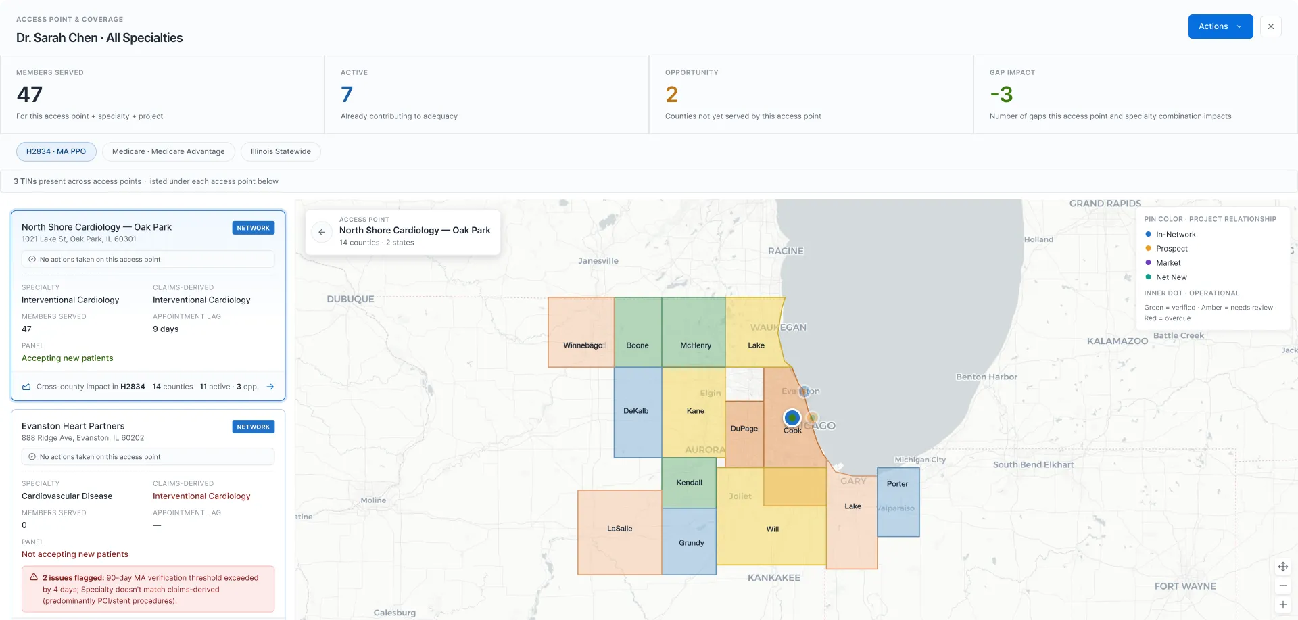Click '14 counties · 2 states' in map card
This screenshot has height=620, width=1298.
377,243
